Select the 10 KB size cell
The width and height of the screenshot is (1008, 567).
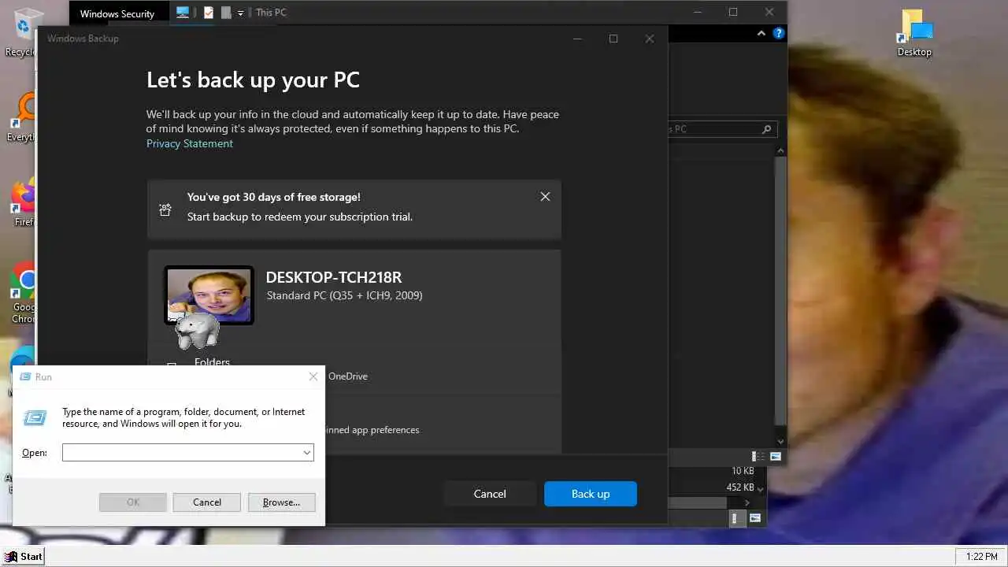pos(743,471)
